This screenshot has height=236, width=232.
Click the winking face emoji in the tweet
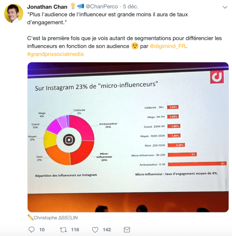click(135, 46)
